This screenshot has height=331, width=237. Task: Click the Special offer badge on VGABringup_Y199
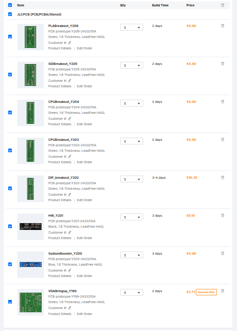[x=206, y=292]
